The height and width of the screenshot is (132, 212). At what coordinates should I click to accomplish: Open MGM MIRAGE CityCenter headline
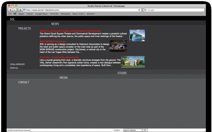(x=53, y=41)
